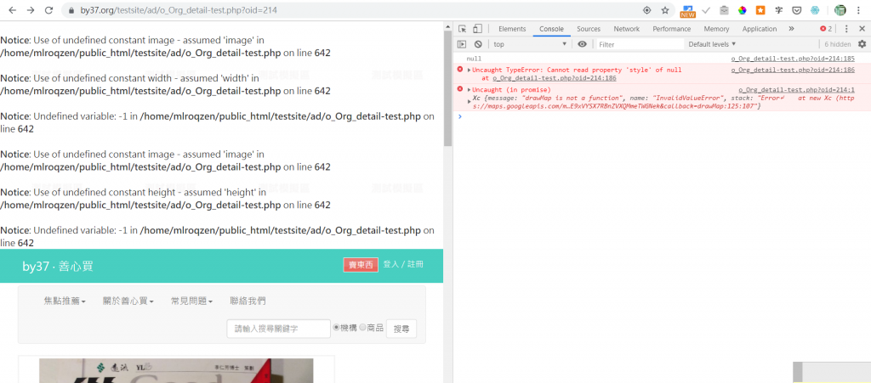This screenshot has height=383, width=871.
Task: Click the red error count badge
Action: coord(826,29)
